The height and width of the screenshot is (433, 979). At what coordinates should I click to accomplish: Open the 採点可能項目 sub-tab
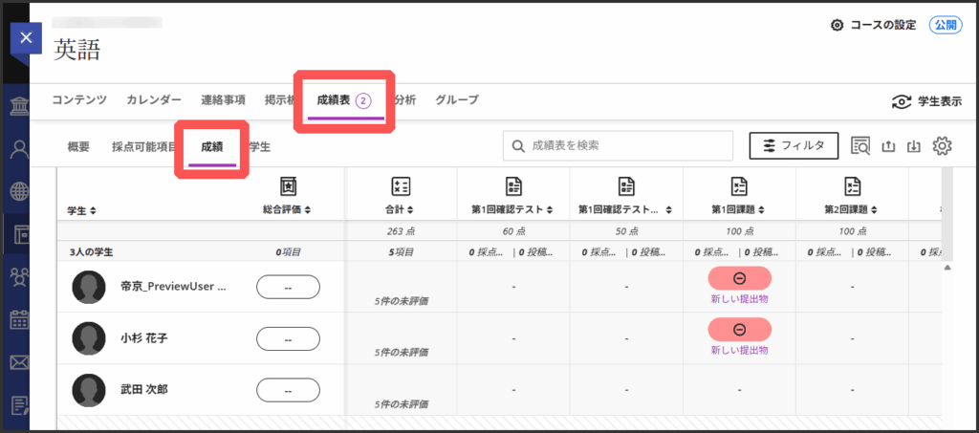(143, 146)
